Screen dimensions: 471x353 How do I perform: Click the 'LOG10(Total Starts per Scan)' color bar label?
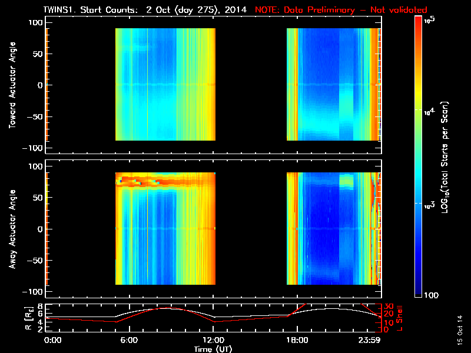pos(445,157)
